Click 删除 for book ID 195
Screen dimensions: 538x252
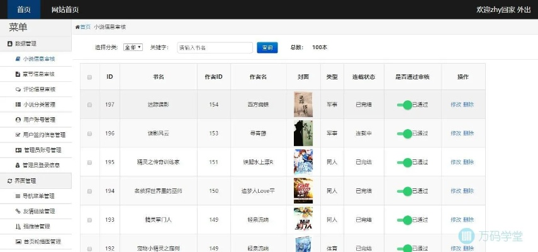click(x=468, y=162)
